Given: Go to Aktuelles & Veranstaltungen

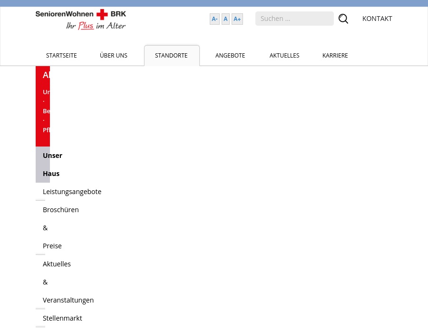Looking at the screenshot, I should click(x=68, y=282).
